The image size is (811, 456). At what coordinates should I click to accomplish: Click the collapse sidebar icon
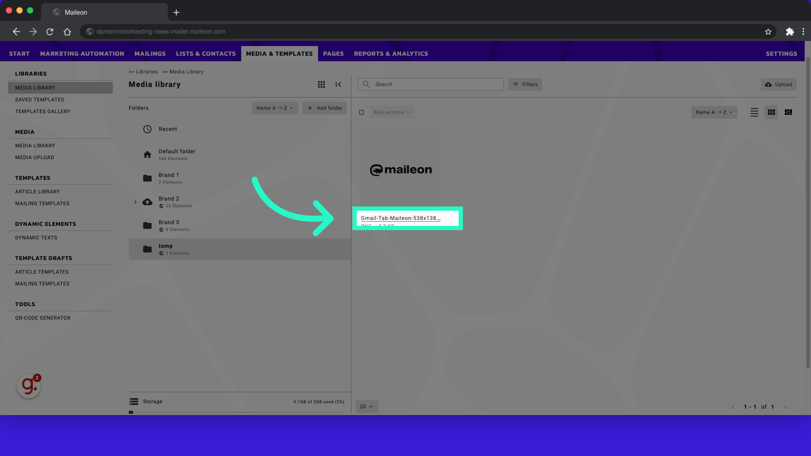339,84
